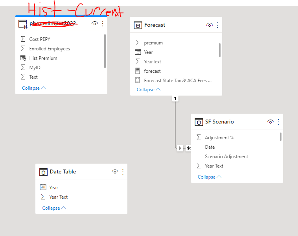Screen dimensions: 298x236
Task: Open more options menu for Date Table
Action: [123, 172]
